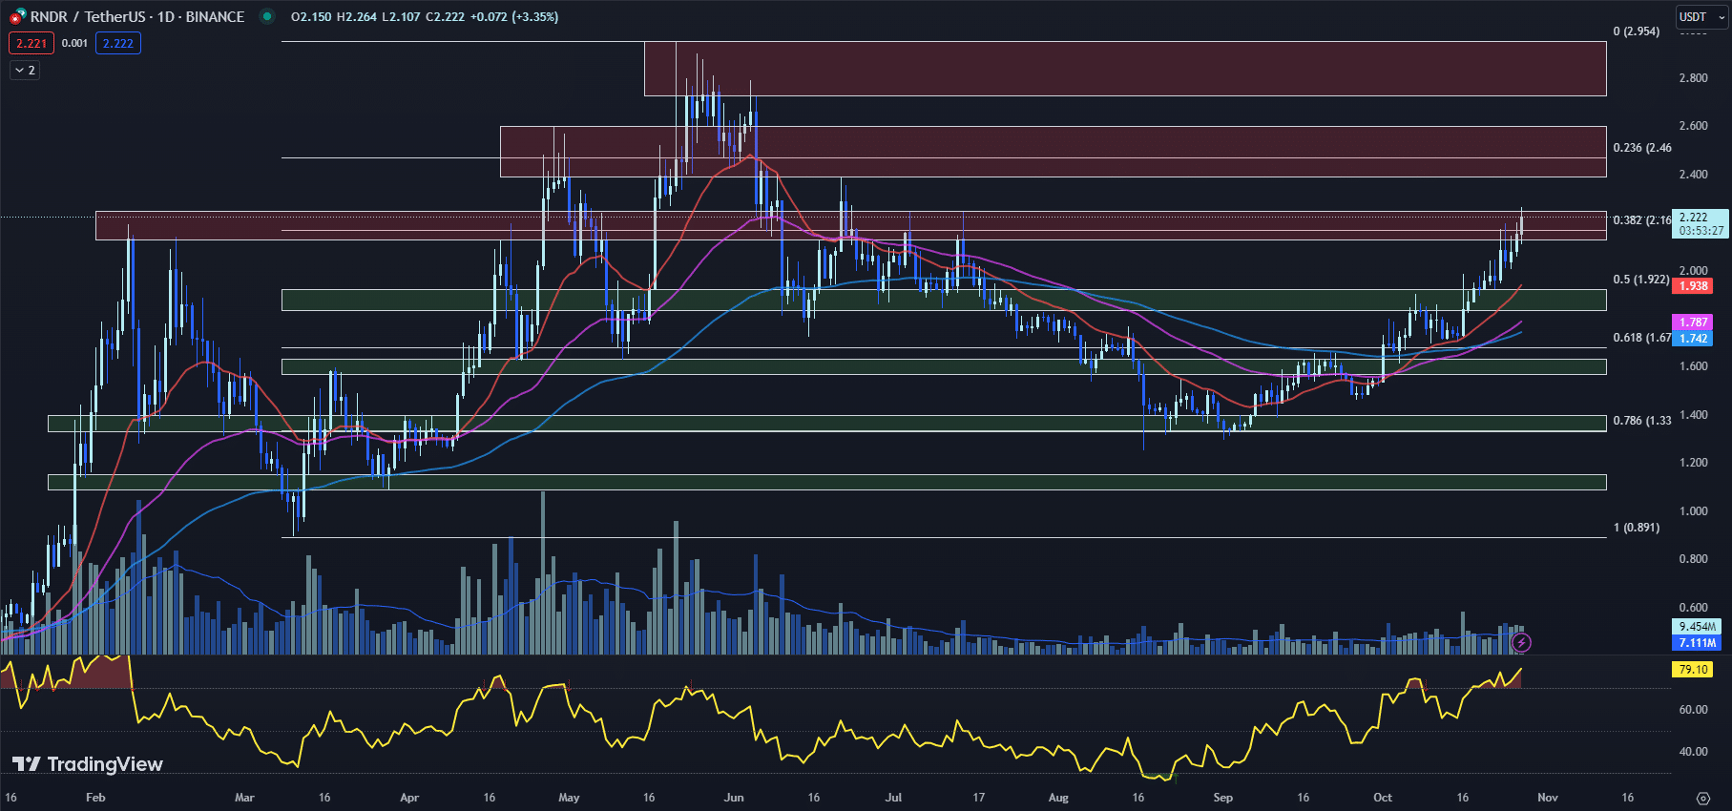Click the Fibonacci label 0.5 (1.922)

pyautogui.click(x=1641, y=280)
